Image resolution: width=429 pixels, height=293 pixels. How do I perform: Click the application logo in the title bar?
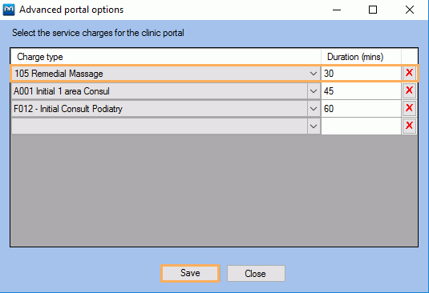(x=9, y=10)
